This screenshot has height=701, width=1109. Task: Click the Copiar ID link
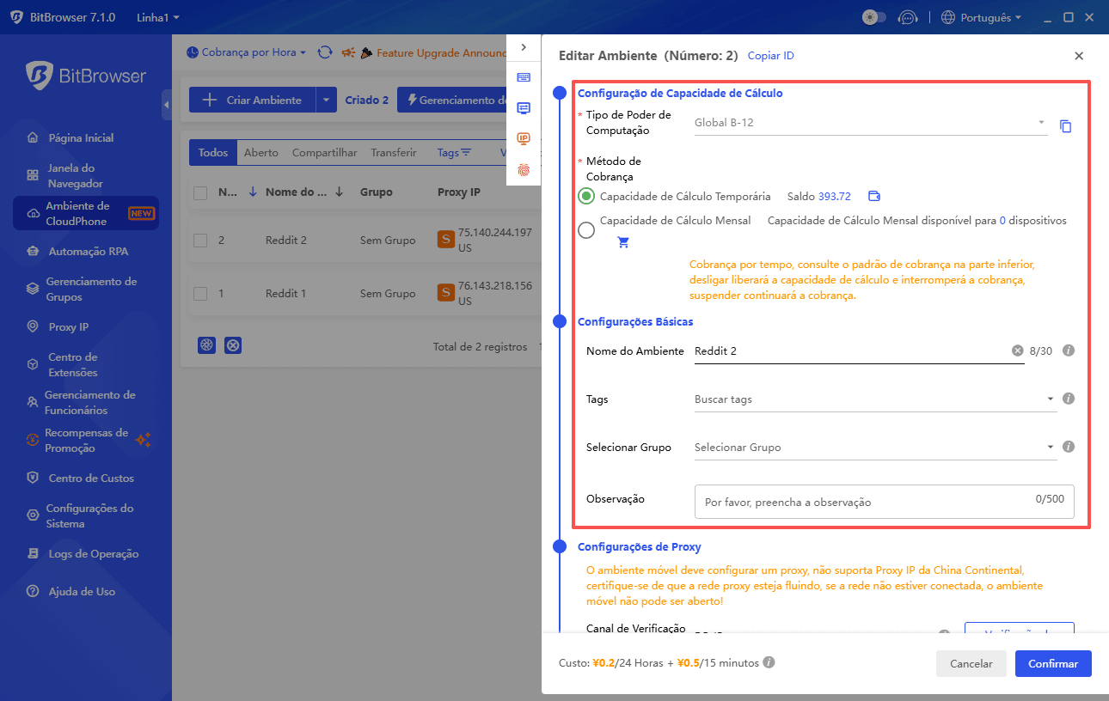coord(770,56)
